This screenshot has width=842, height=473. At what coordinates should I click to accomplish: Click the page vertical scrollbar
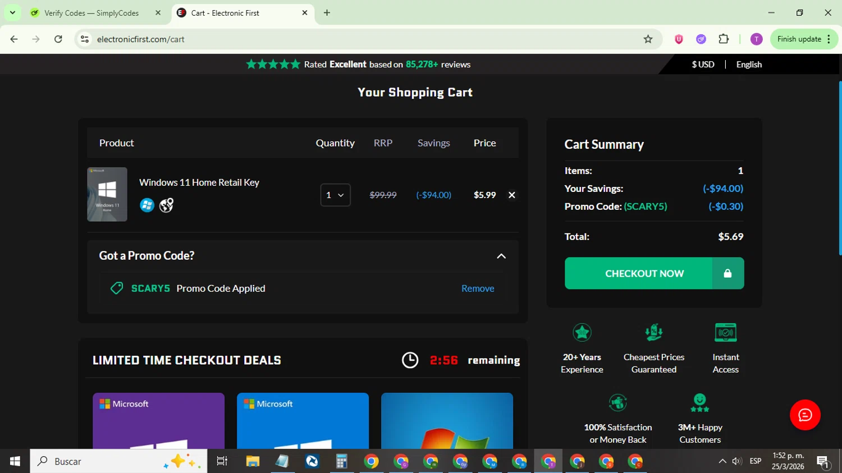tap(840, 168)
